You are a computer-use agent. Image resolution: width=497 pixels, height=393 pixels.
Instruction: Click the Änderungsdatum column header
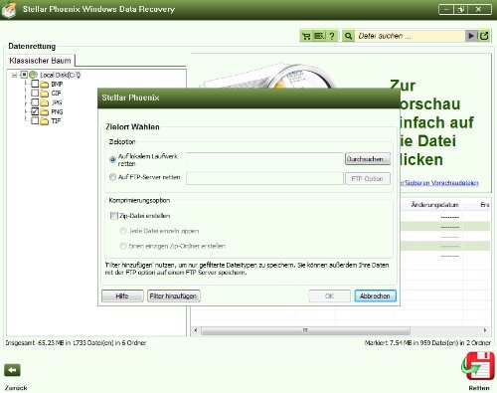pyautogui.click(x=434, y=205)
